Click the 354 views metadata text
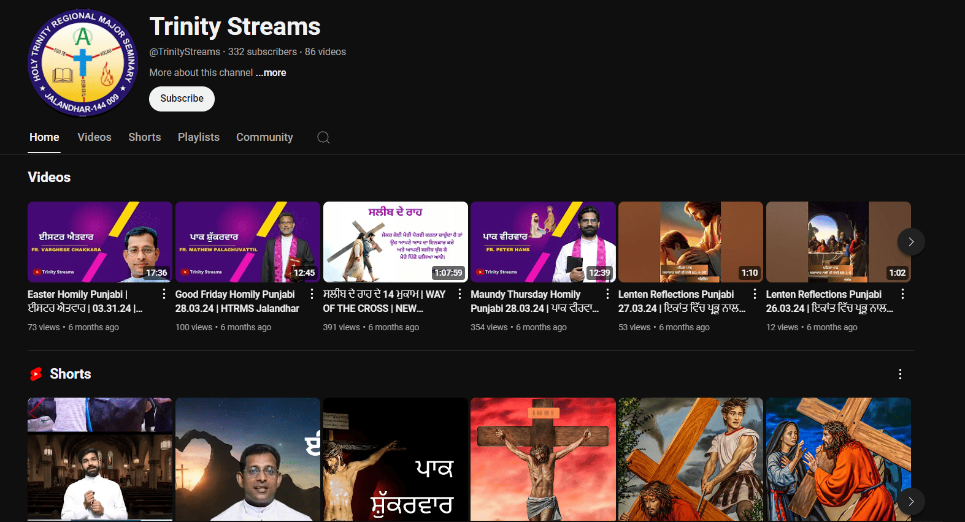This screenshot has width=965, height=522. tap(489, 327)
